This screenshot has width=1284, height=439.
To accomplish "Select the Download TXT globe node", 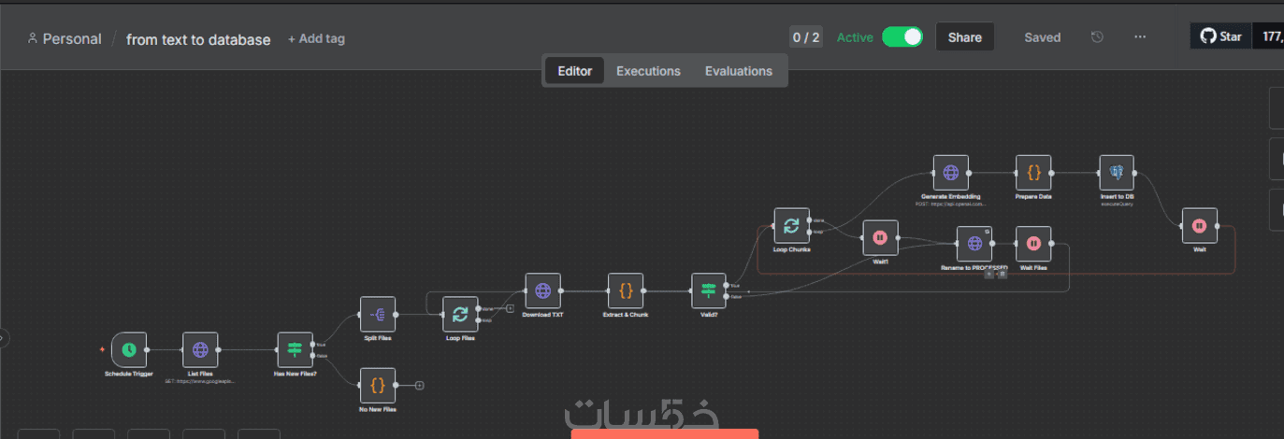I will point(542,290).
